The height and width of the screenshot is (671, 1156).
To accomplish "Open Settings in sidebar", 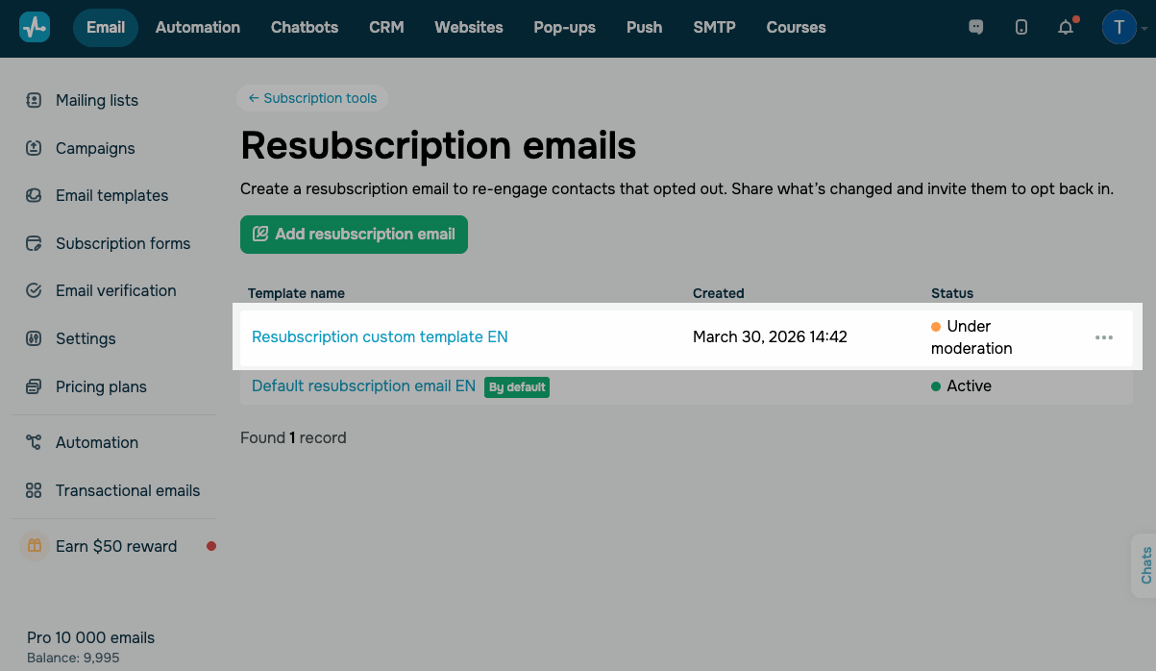I will (86, 338).
